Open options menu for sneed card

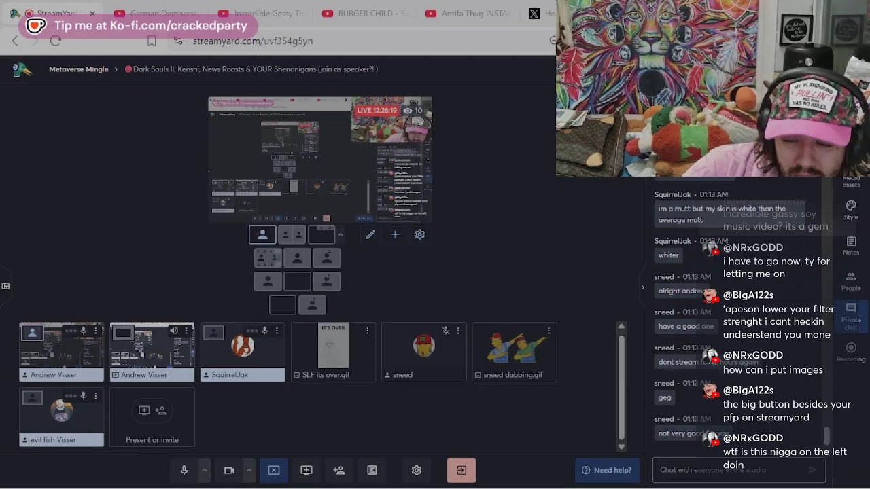coord(457,331)
